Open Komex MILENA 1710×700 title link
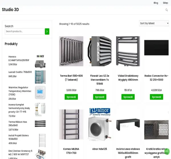The height and width of the screenshot is (159, 171). pos(71,151)
